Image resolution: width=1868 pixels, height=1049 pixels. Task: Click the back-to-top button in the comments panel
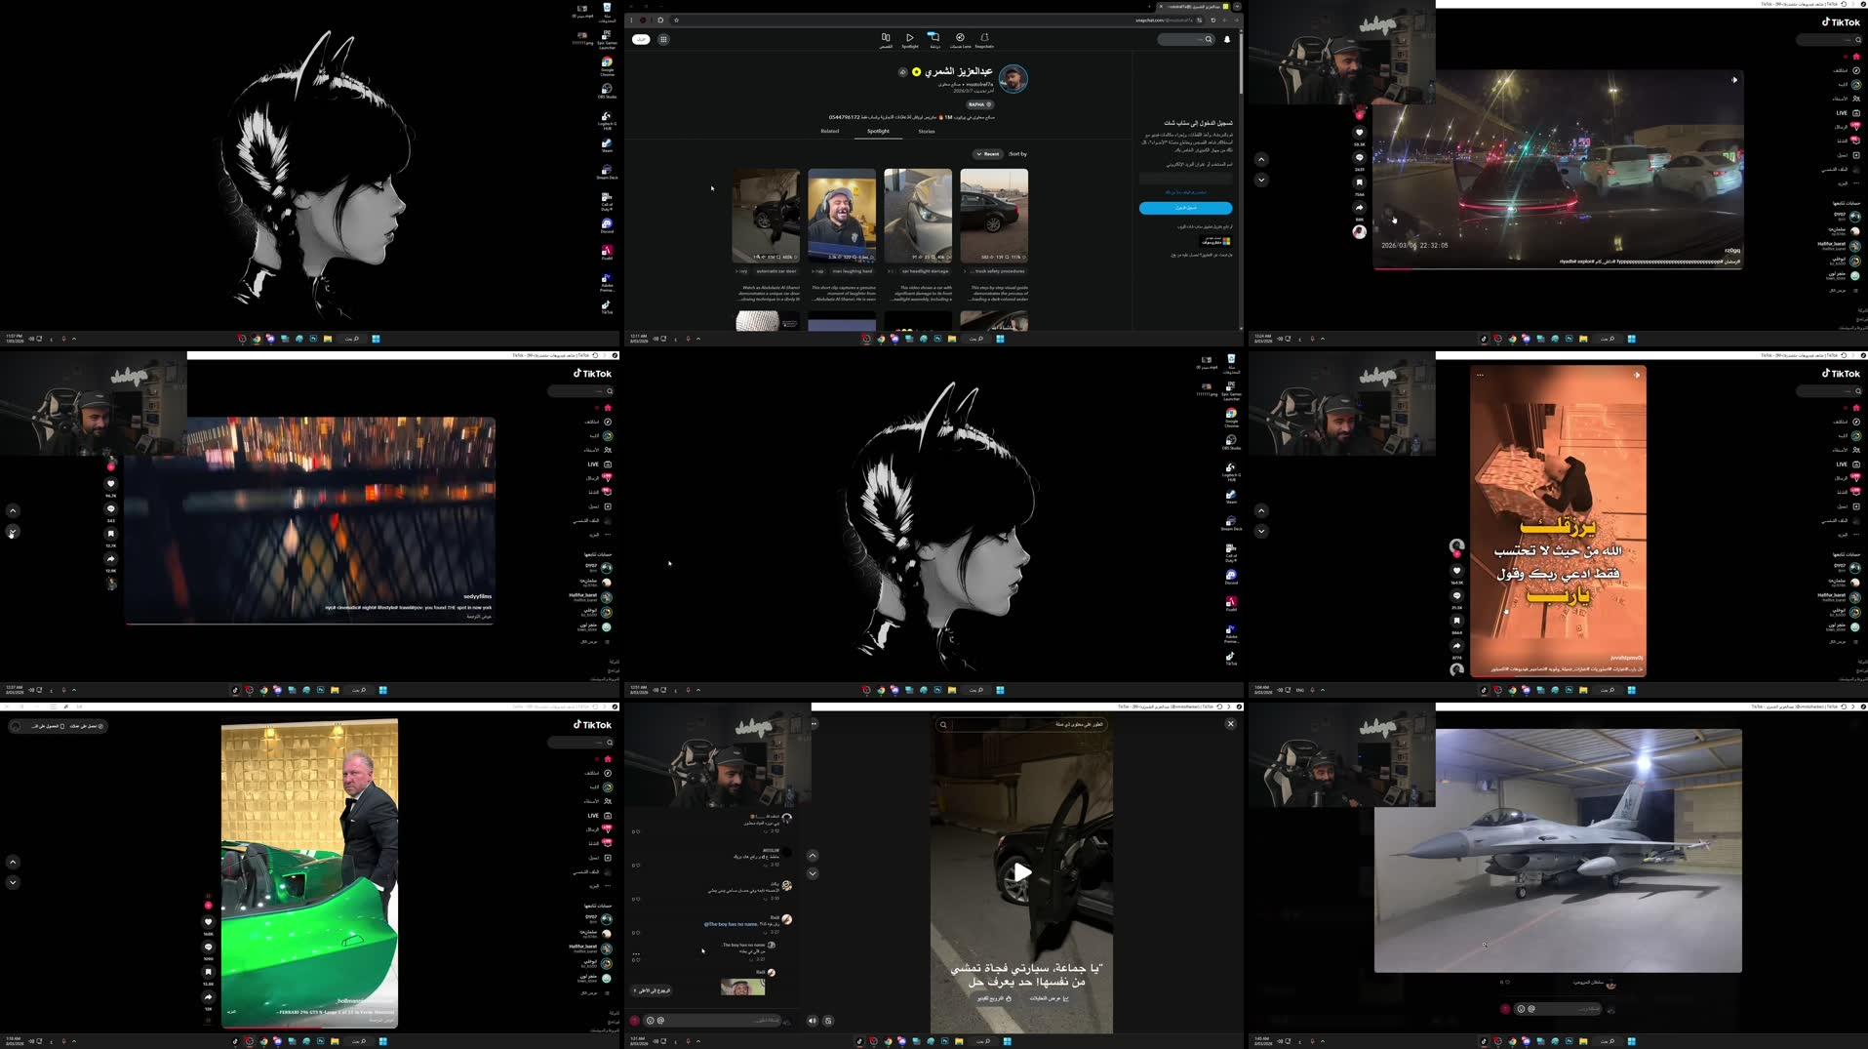pos(652,993)
